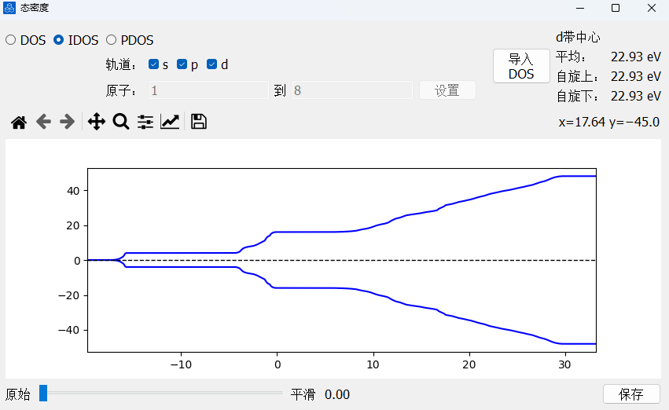Select the IDOS radio button

pyautogui.click(x=59, y=40)
